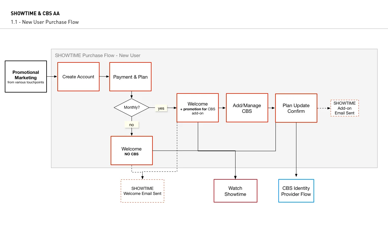Click SHOWTIME Purchase Flow - New User label
The image size is (388, 251).
98,55
